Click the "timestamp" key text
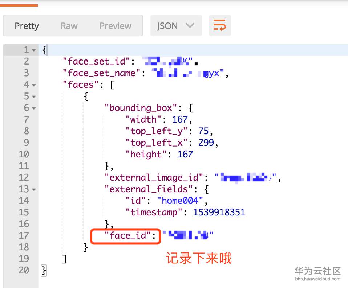348x288 pixels. point(154,212)
